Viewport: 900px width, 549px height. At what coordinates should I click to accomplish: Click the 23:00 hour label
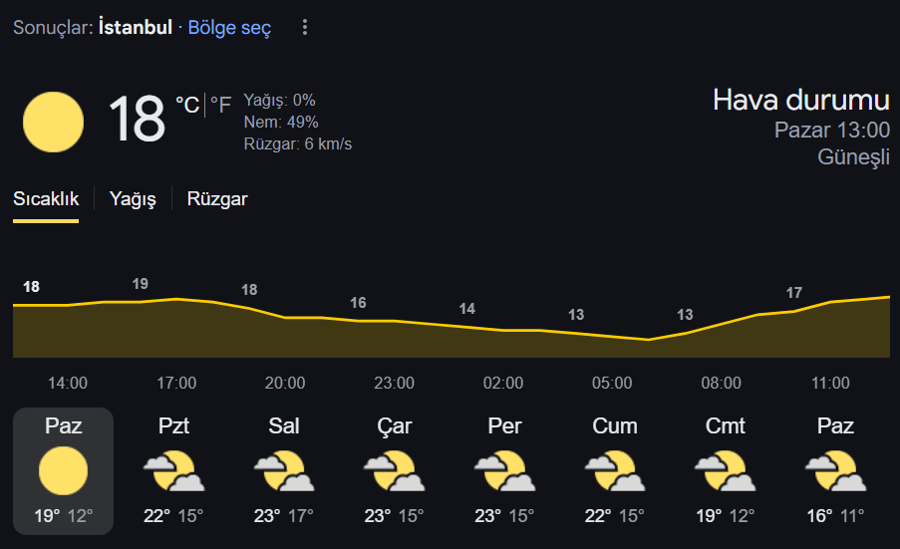point(395,383)
